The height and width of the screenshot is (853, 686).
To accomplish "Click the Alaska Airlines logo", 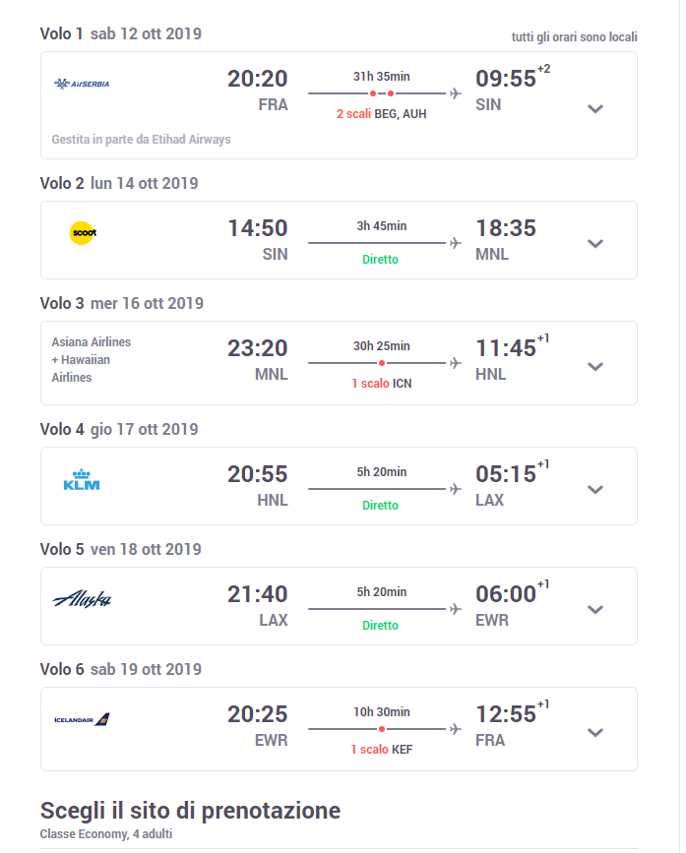I will click(x=82, y=599).
